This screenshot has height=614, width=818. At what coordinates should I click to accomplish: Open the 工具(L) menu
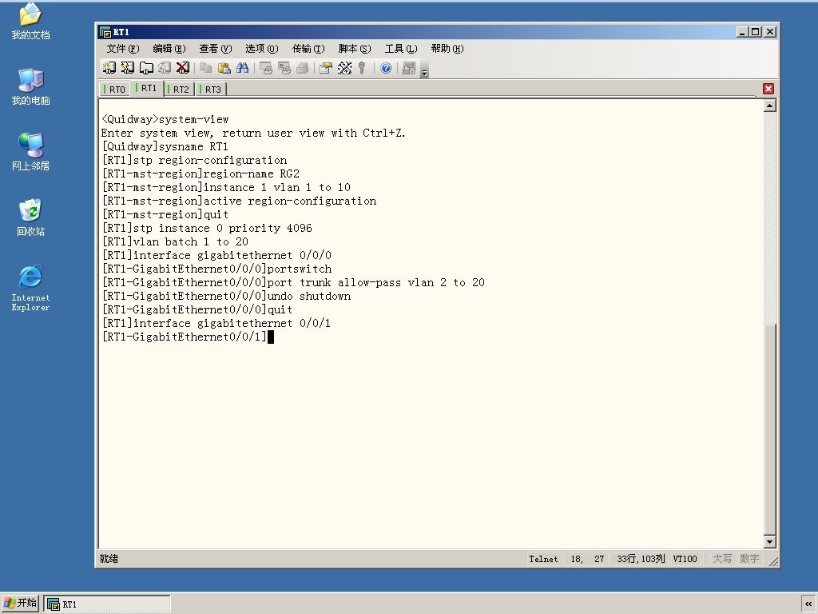point(401,49)
